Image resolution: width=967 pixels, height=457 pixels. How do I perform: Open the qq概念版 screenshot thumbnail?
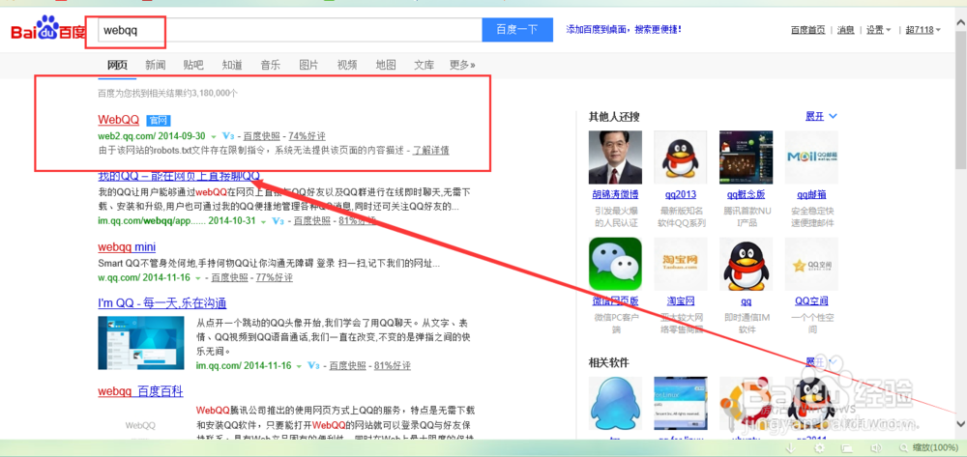coord(746,157)
